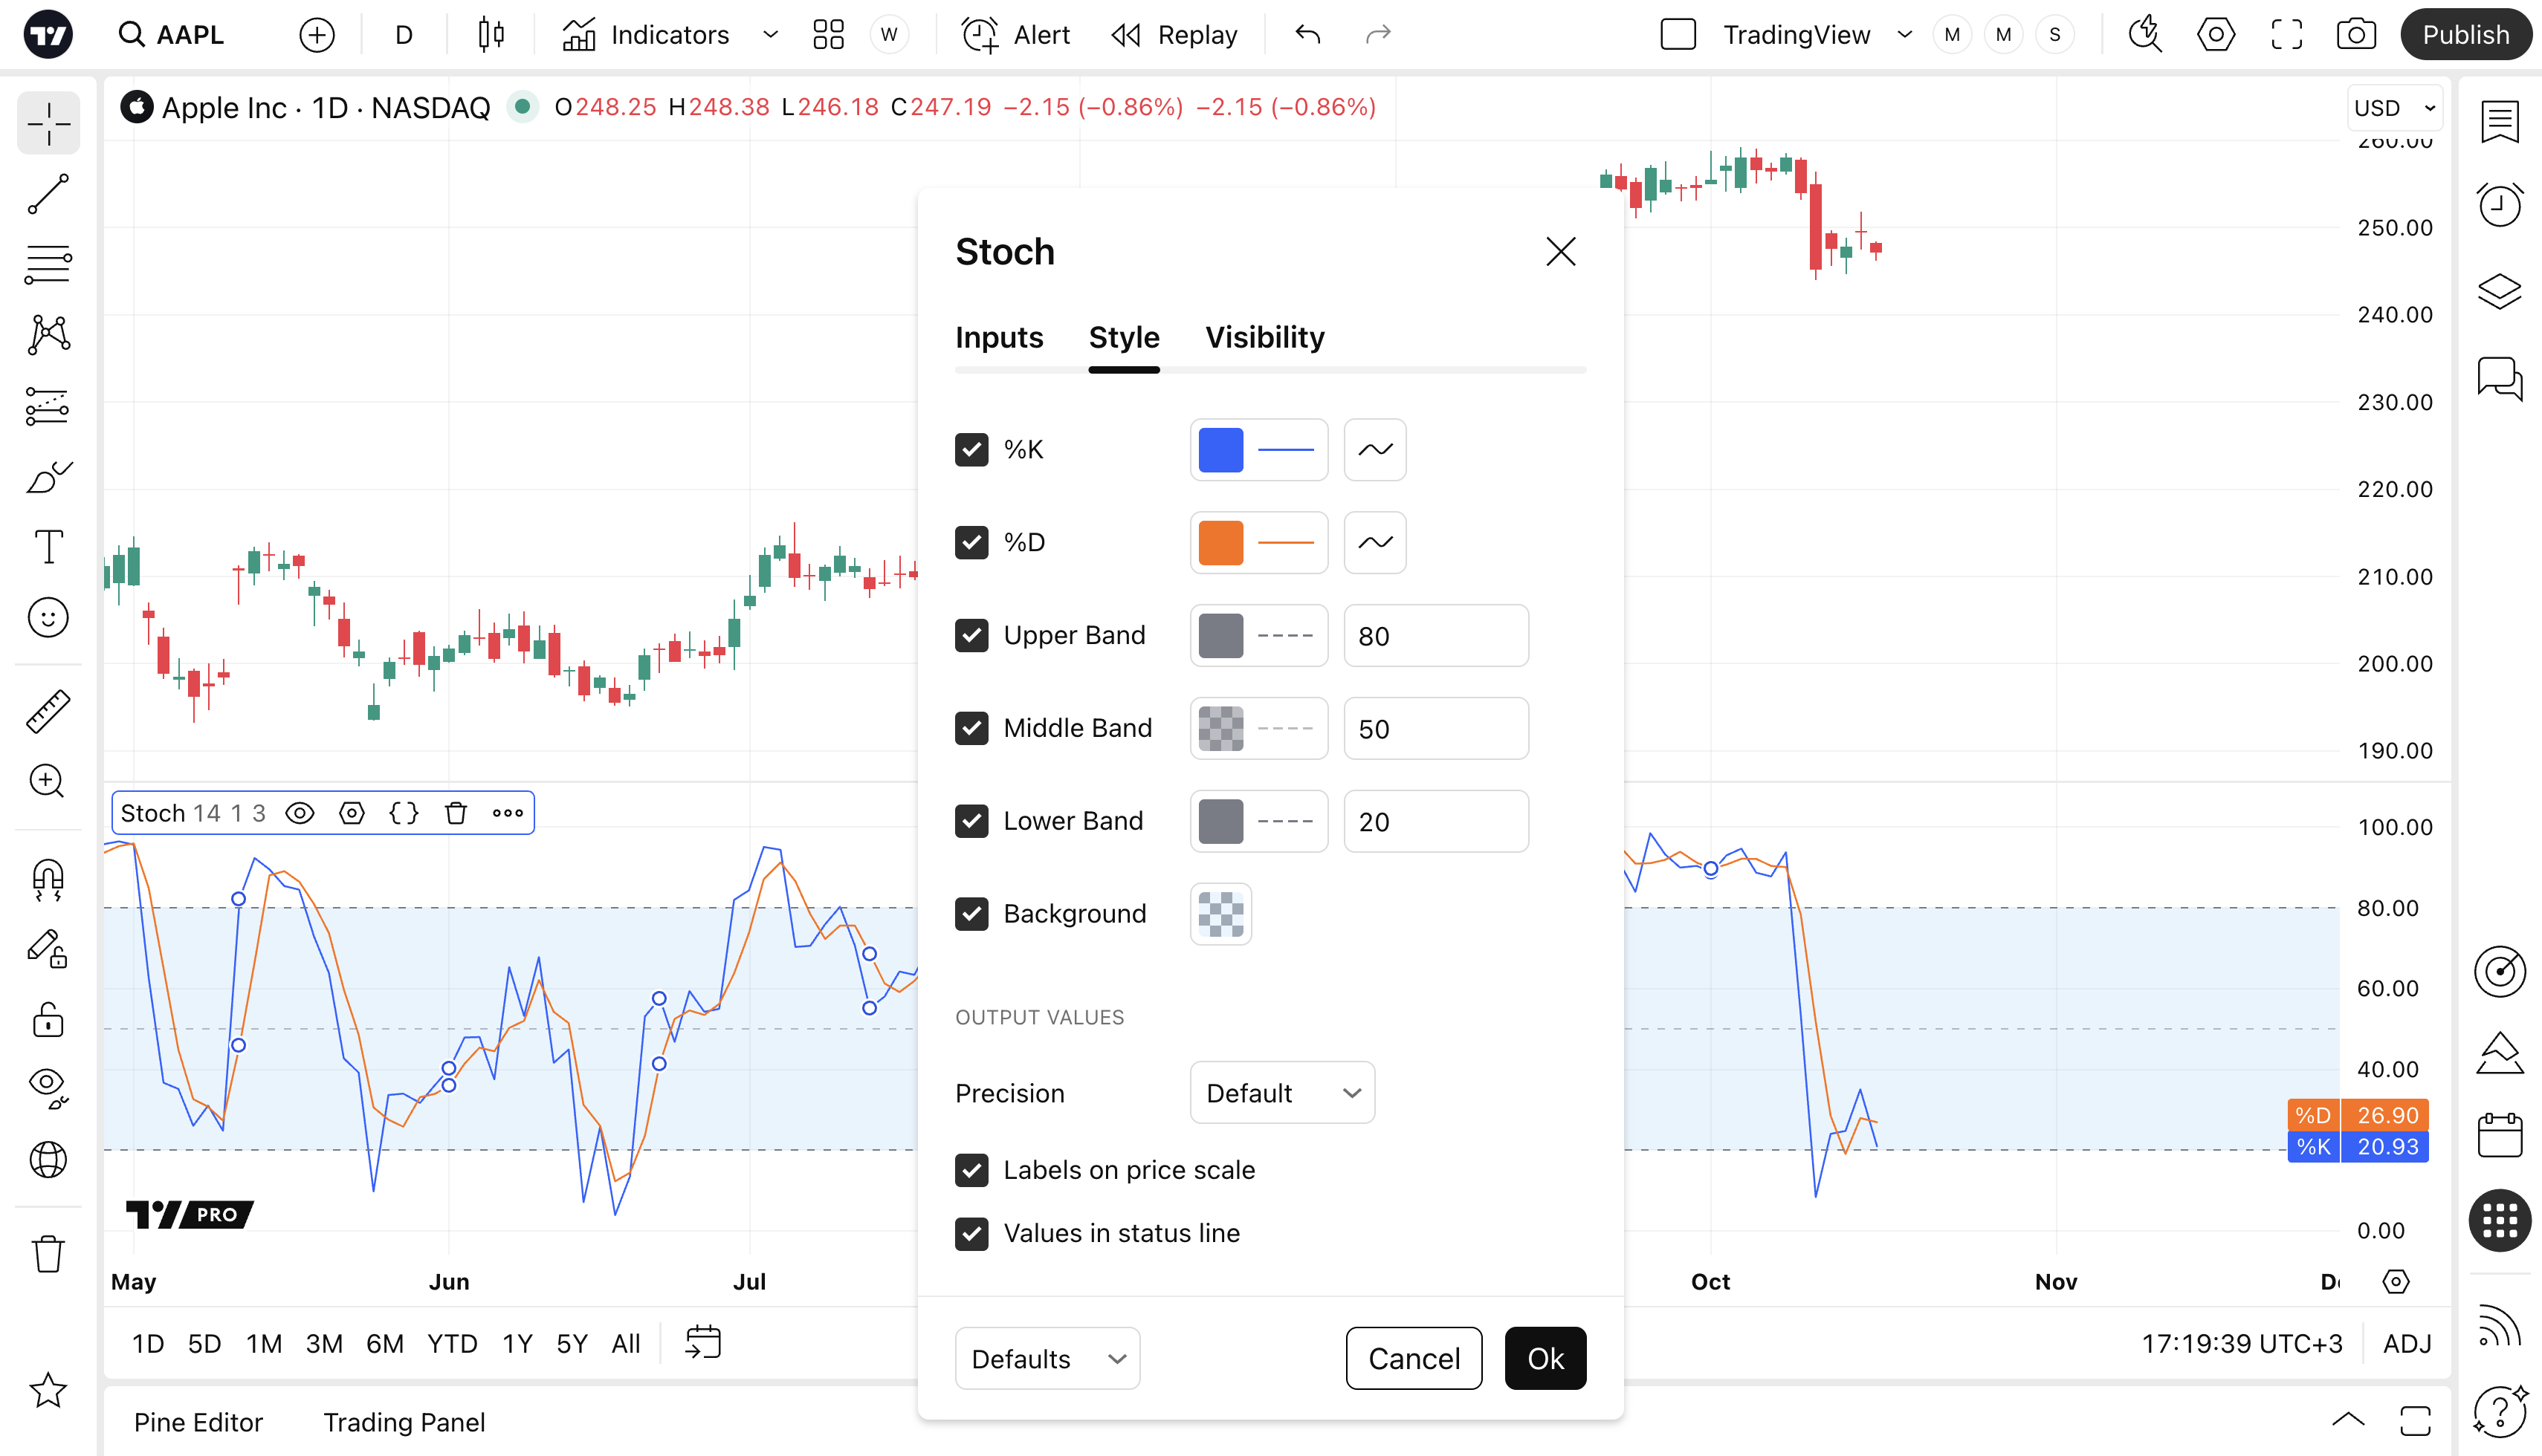This screenshot has width=2542, height=1456.
Task: Switch to the Inputs tab
Action: click(998, 338)
